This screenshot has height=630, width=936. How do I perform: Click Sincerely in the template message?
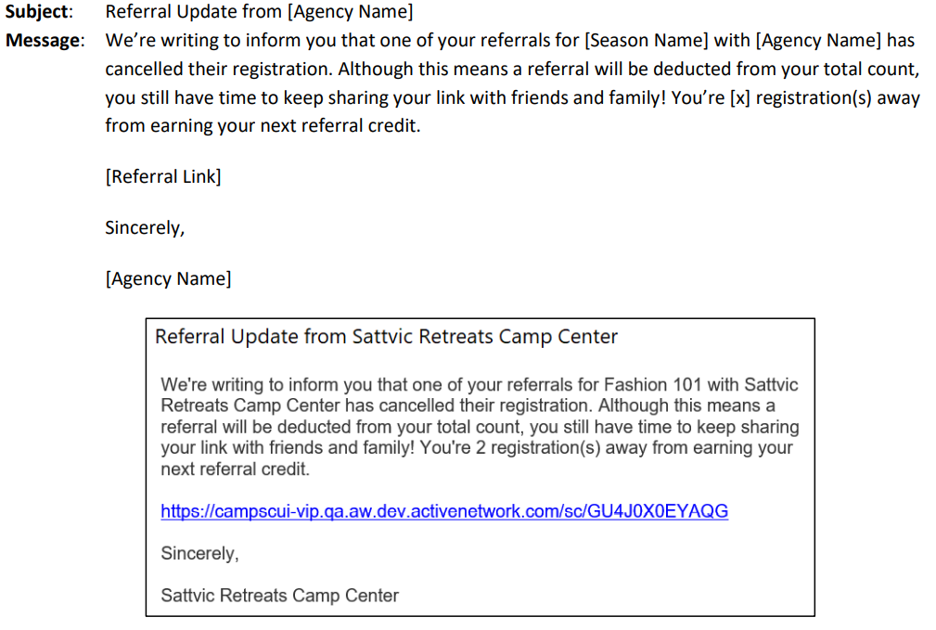pyautogui.click(x=145, y=228)
